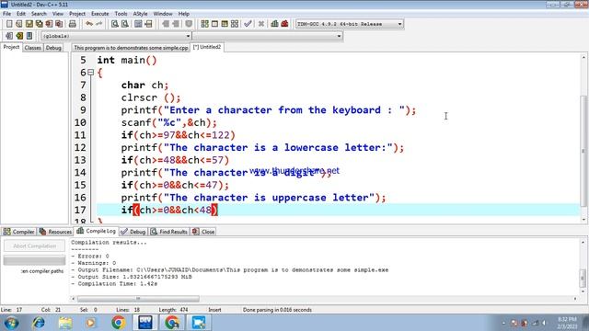Viewport: 589px width, 331px height.
Task: Switch to 'This program is to demonstrates some simple.cpp' tab
Action: point(131,48)
